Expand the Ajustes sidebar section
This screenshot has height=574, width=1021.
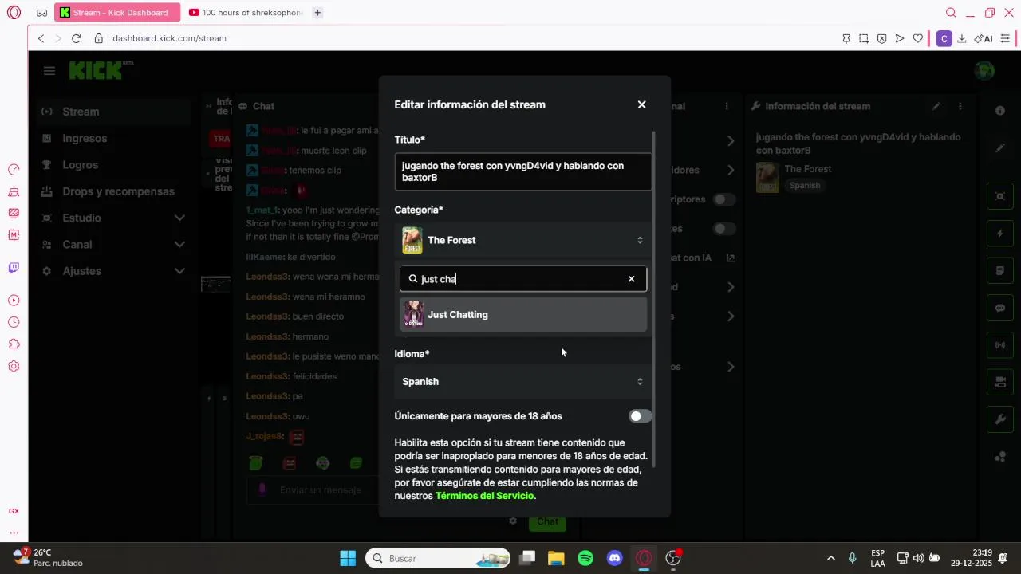pyautogui.click(x=114, y=271)
